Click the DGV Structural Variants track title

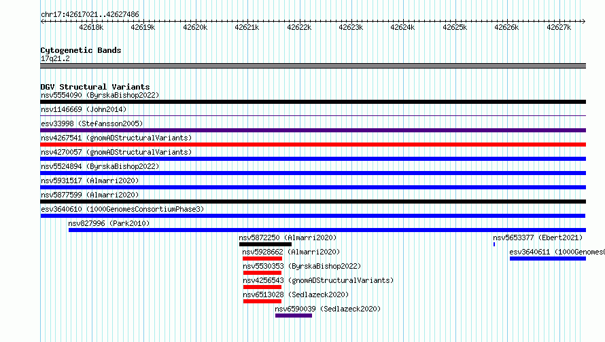95,87
